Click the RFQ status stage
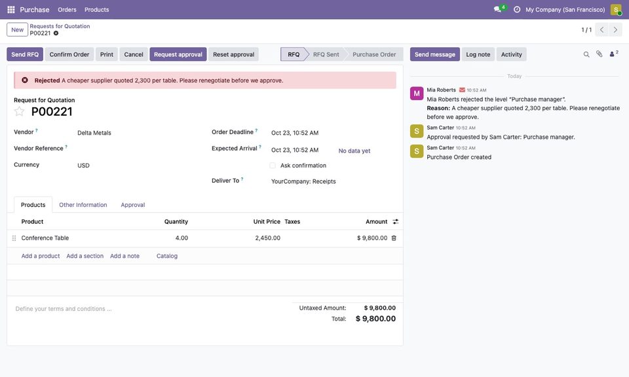 [294, 54]
